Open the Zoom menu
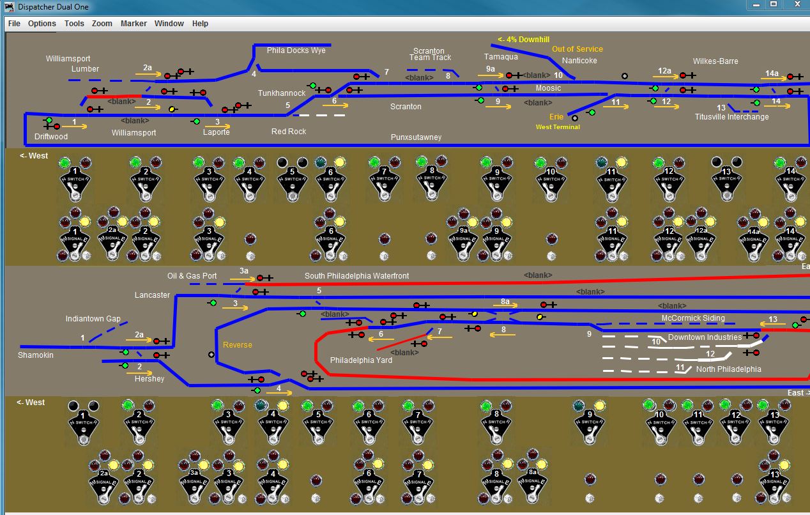Image resolution: width=810 pixels, height=515 pixels. pyautogui.click(x=102, y=24)
